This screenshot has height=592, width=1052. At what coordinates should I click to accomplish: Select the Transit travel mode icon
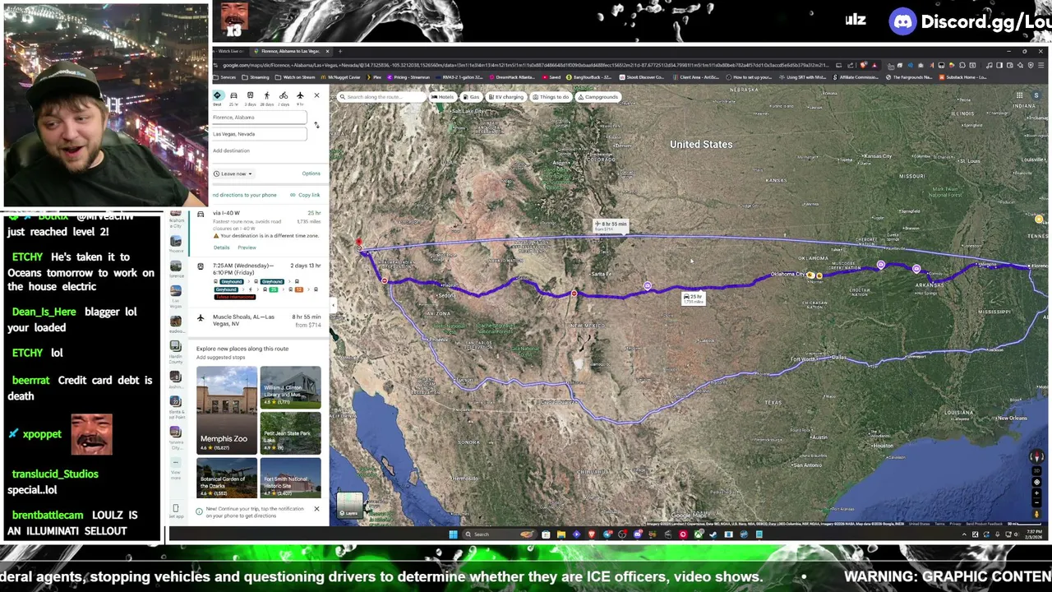coord(250,96)
